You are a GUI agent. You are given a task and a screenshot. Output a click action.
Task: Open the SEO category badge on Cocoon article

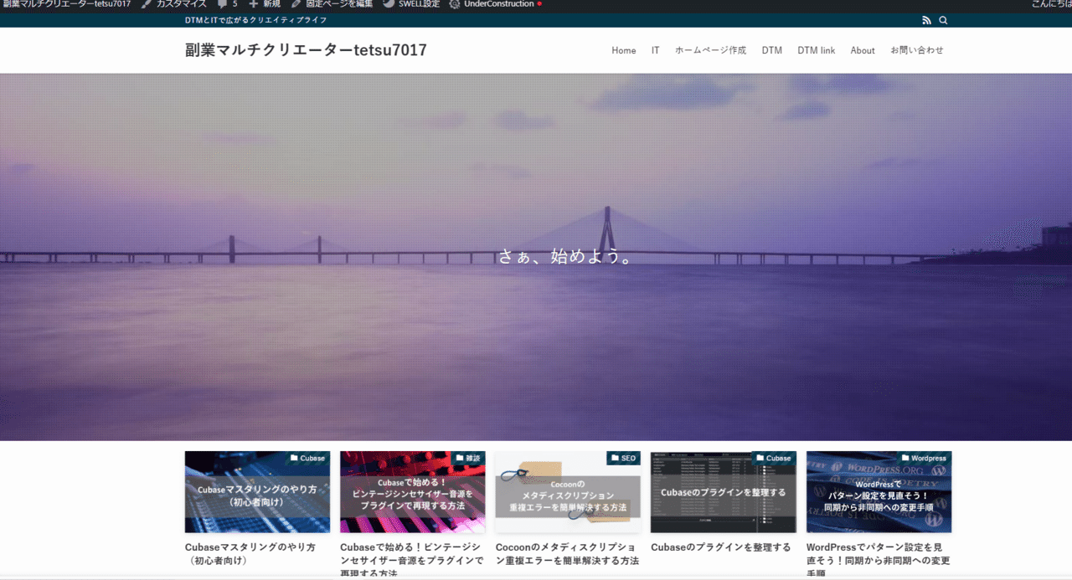click(621, 458)
